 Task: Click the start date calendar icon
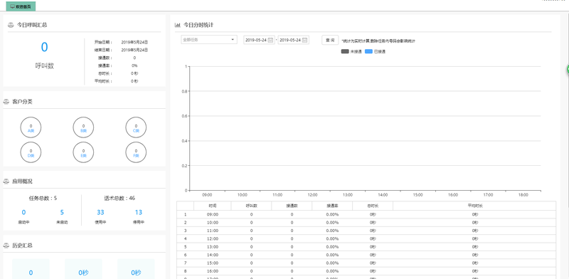[x=270, y=40]
